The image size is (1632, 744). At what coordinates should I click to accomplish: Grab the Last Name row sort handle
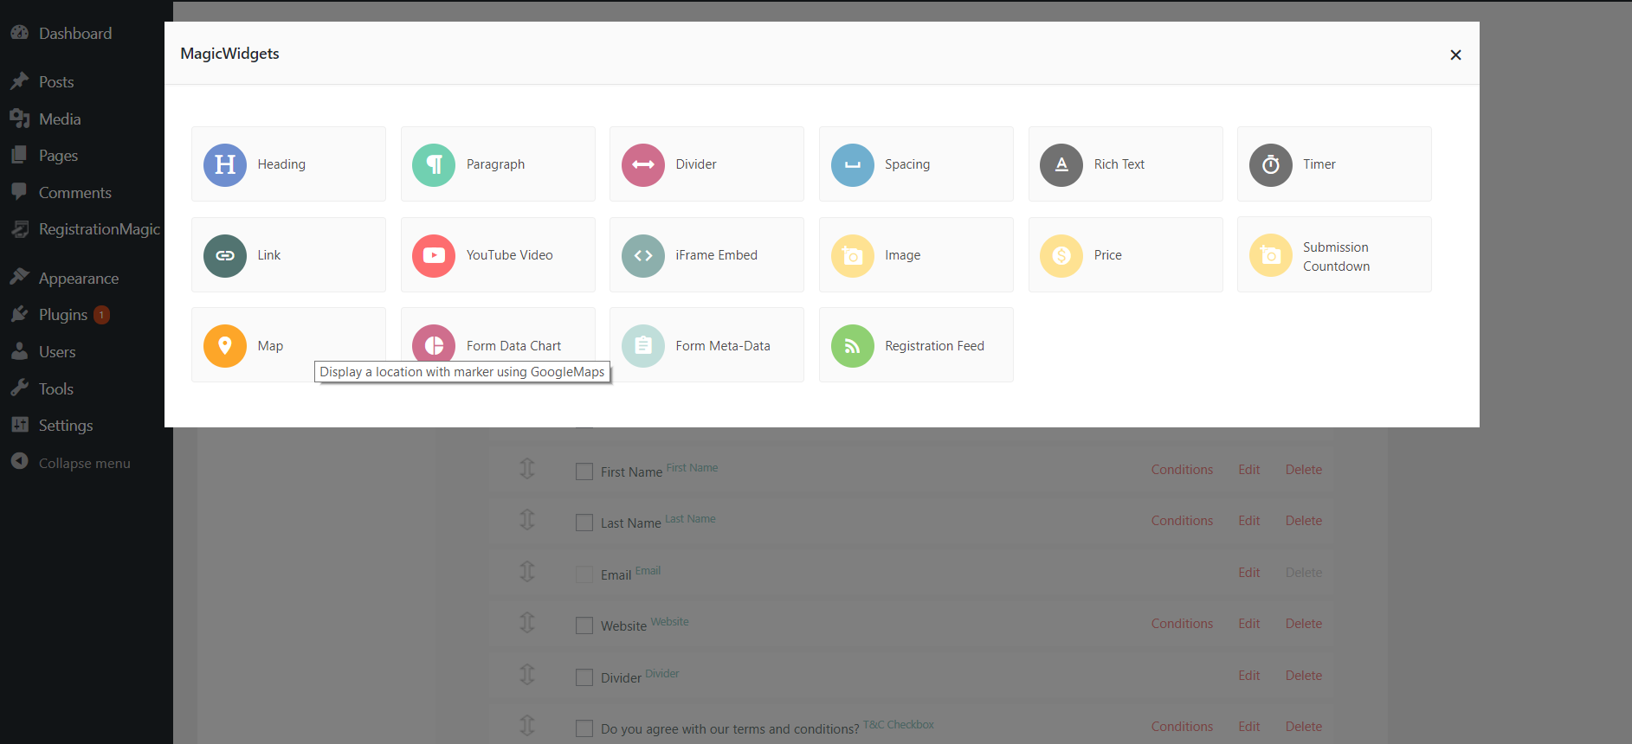527,520
